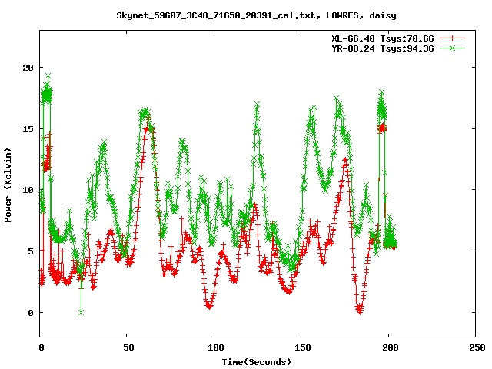The height and width of the screenshot is (369, 492).
Task: Click the 15 tick label on y-axis
Action: tap(27, 128)
